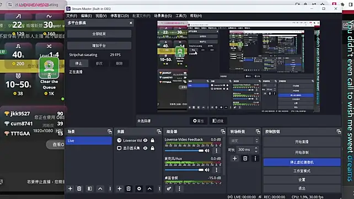Move the scene up with arrow icon
This screenshot has height=199, width=354.
tap(100, 188)
